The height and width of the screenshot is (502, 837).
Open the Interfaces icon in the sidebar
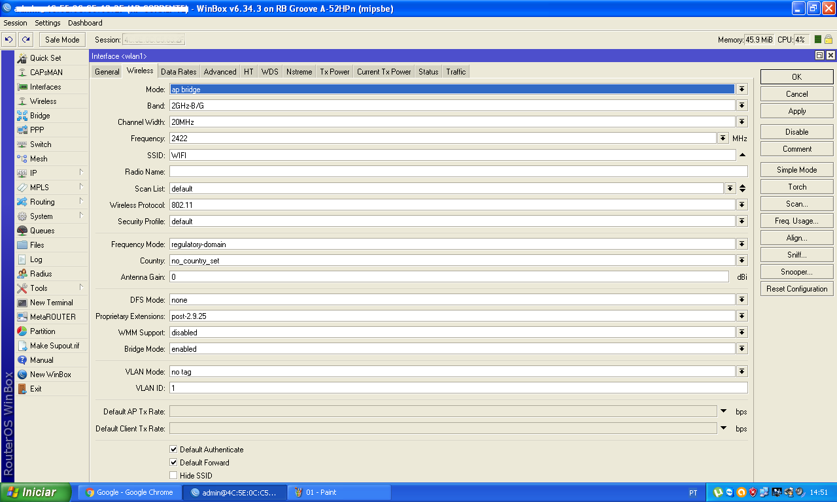click(x=23, y=87)
